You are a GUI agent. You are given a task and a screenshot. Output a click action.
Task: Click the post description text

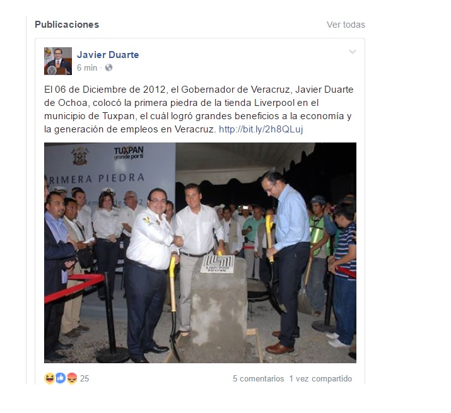click(x=199, y=109)
